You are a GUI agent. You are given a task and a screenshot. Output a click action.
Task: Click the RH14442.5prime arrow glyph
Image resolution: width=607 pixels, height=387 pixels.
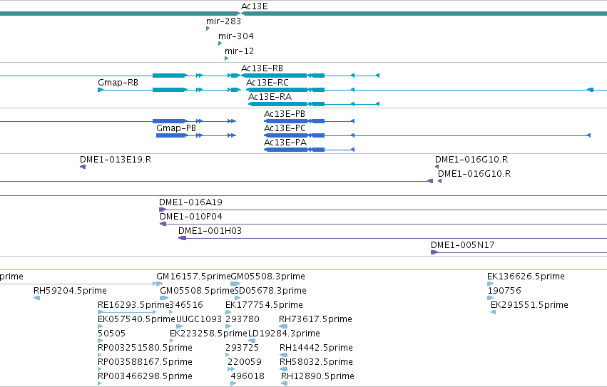(x=284, y=355)
